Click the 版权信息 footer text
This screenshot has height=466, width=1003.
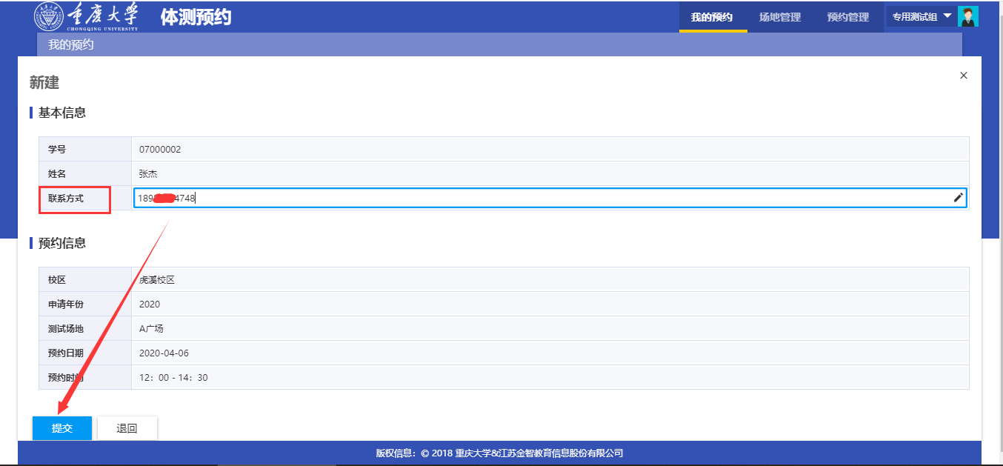(x=499, y=453)
